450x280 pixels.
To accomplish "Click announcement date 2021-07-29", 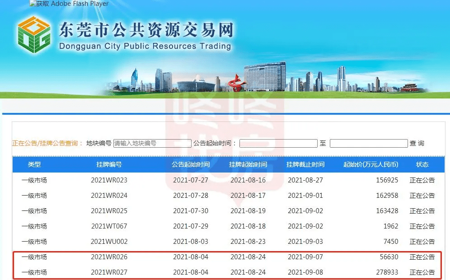I will (191, 226).
